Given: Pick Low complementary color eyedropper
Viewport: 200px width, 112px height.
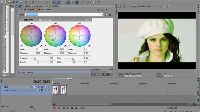Looking at the screenshot, I should point(22,46).
